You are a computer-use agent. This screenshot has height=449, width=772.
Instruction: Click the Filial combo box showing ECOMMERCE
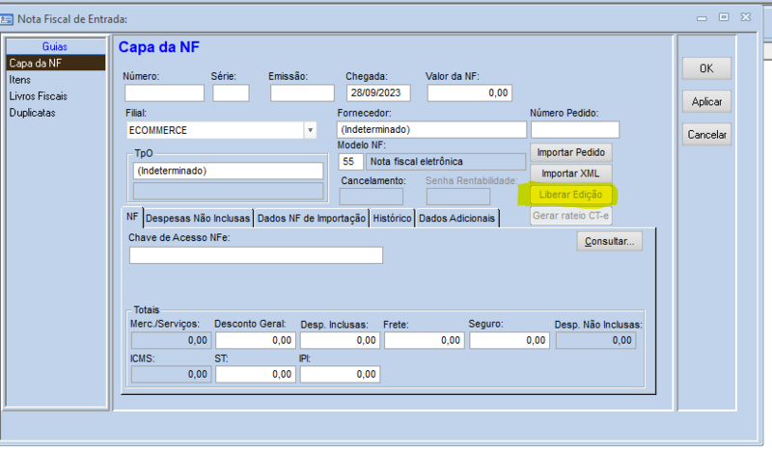pyautogui.click(x=221, y=130)
